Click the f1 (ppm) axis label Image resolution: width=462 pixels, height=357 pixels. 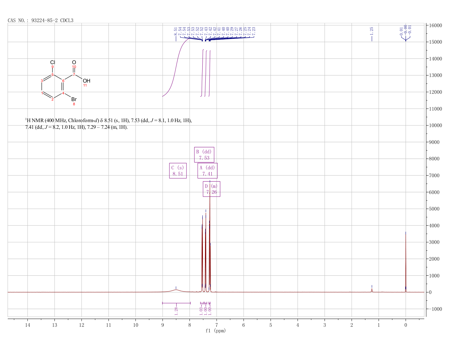coord(216,331)
